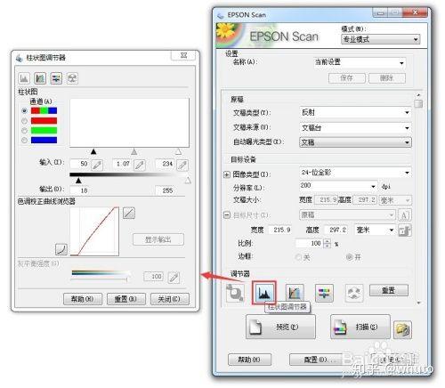Select the border off radio button
This screenshot has width=445, height=388.
[x=298, y=257]
